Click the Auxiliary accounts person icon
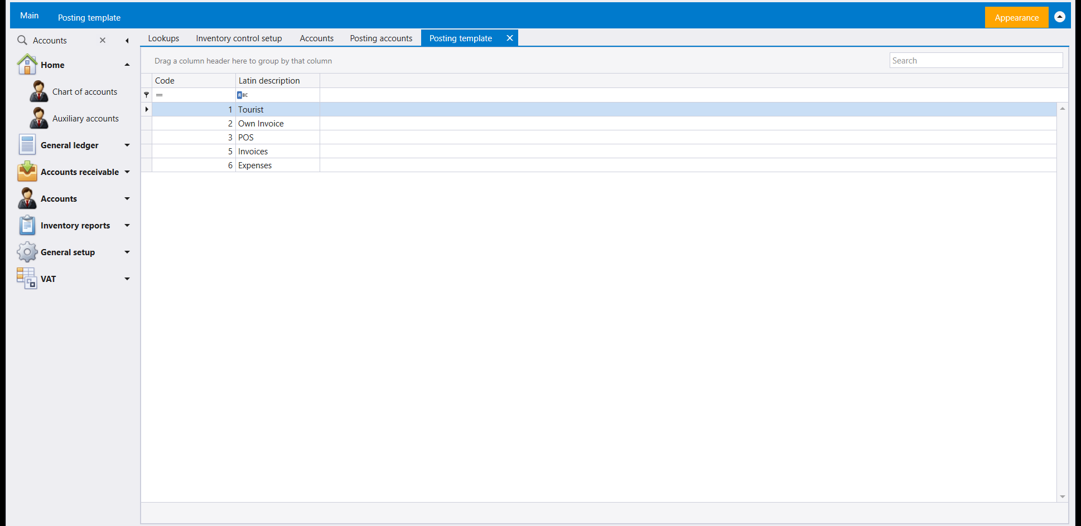The image size is (1081, 526). [38, 118]
